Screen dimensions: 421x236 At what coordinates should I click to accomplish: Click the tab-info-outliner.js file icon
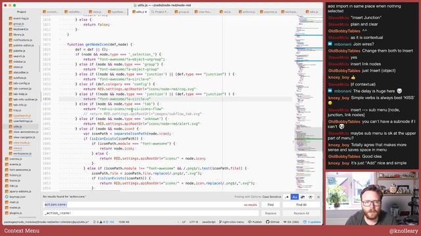coord(11,99)
